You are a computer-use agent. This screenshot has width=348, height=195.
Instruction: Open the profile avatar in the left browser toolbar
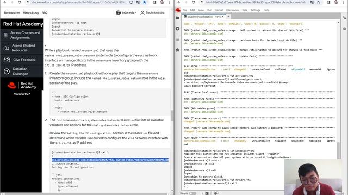[x=162, y=2]
